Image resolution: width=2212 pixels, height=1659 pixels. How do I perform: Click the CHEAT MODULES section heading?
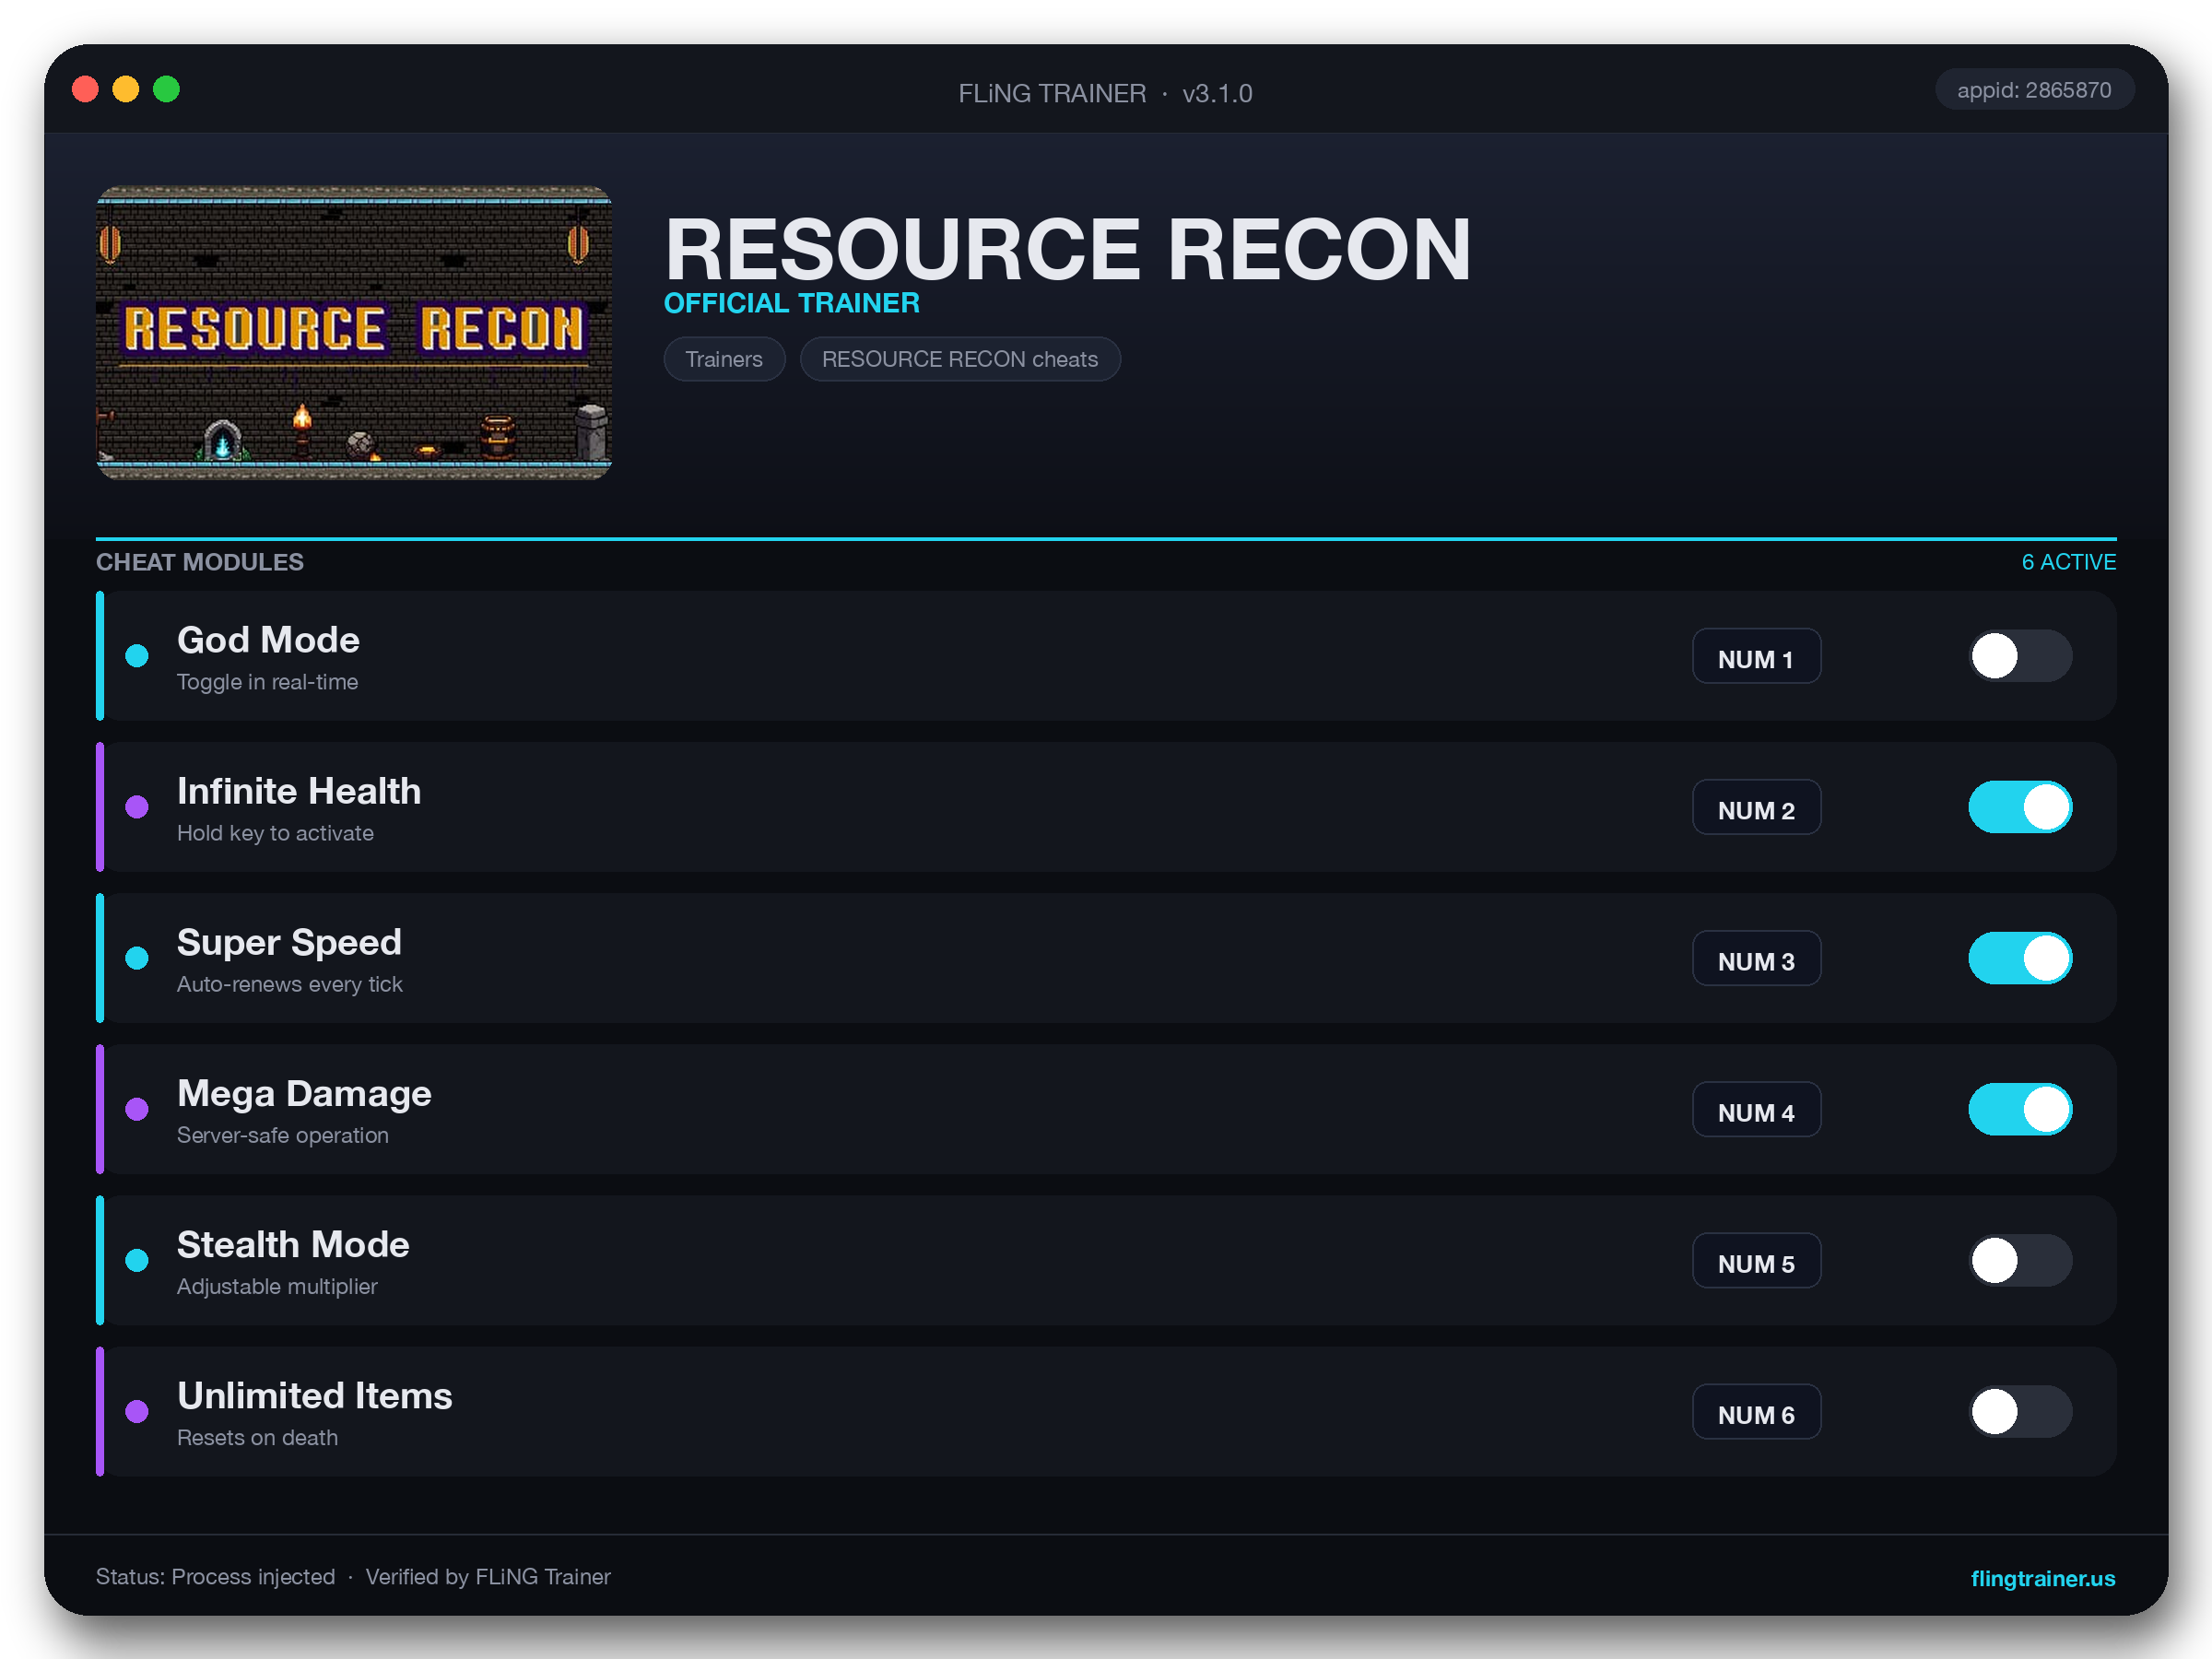(200, 562)
